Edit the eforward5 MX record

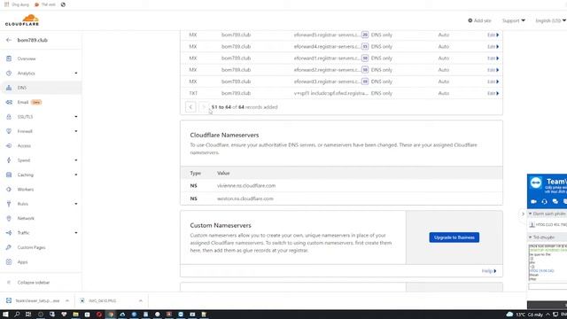click(x=493, y=35)
